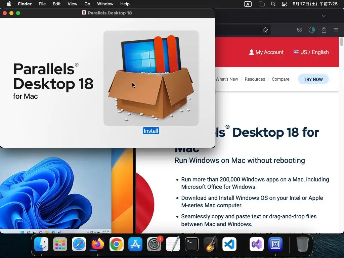Open GarageBand from the Dock
This screenshot has height=258, width=344.
(x=211, y=244)
